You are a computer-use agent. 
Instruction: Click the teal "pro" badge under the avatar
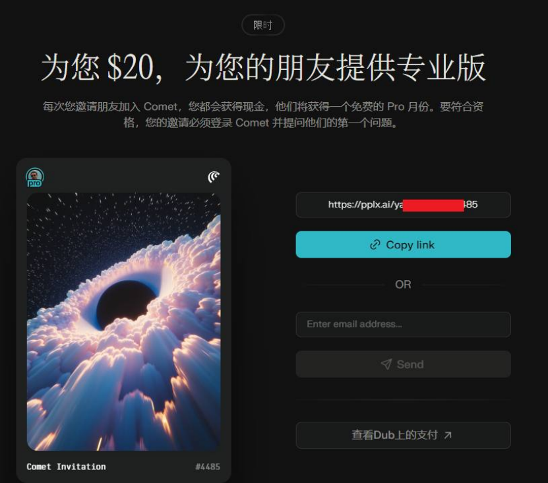tap(34, 183)
